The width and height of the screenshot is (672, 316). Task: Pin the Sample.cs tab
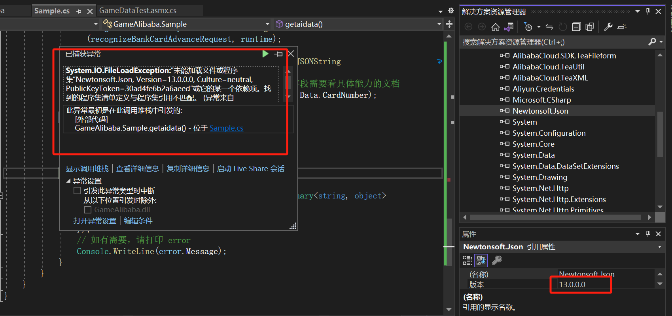pyautogui.click(x=79, y=11)
